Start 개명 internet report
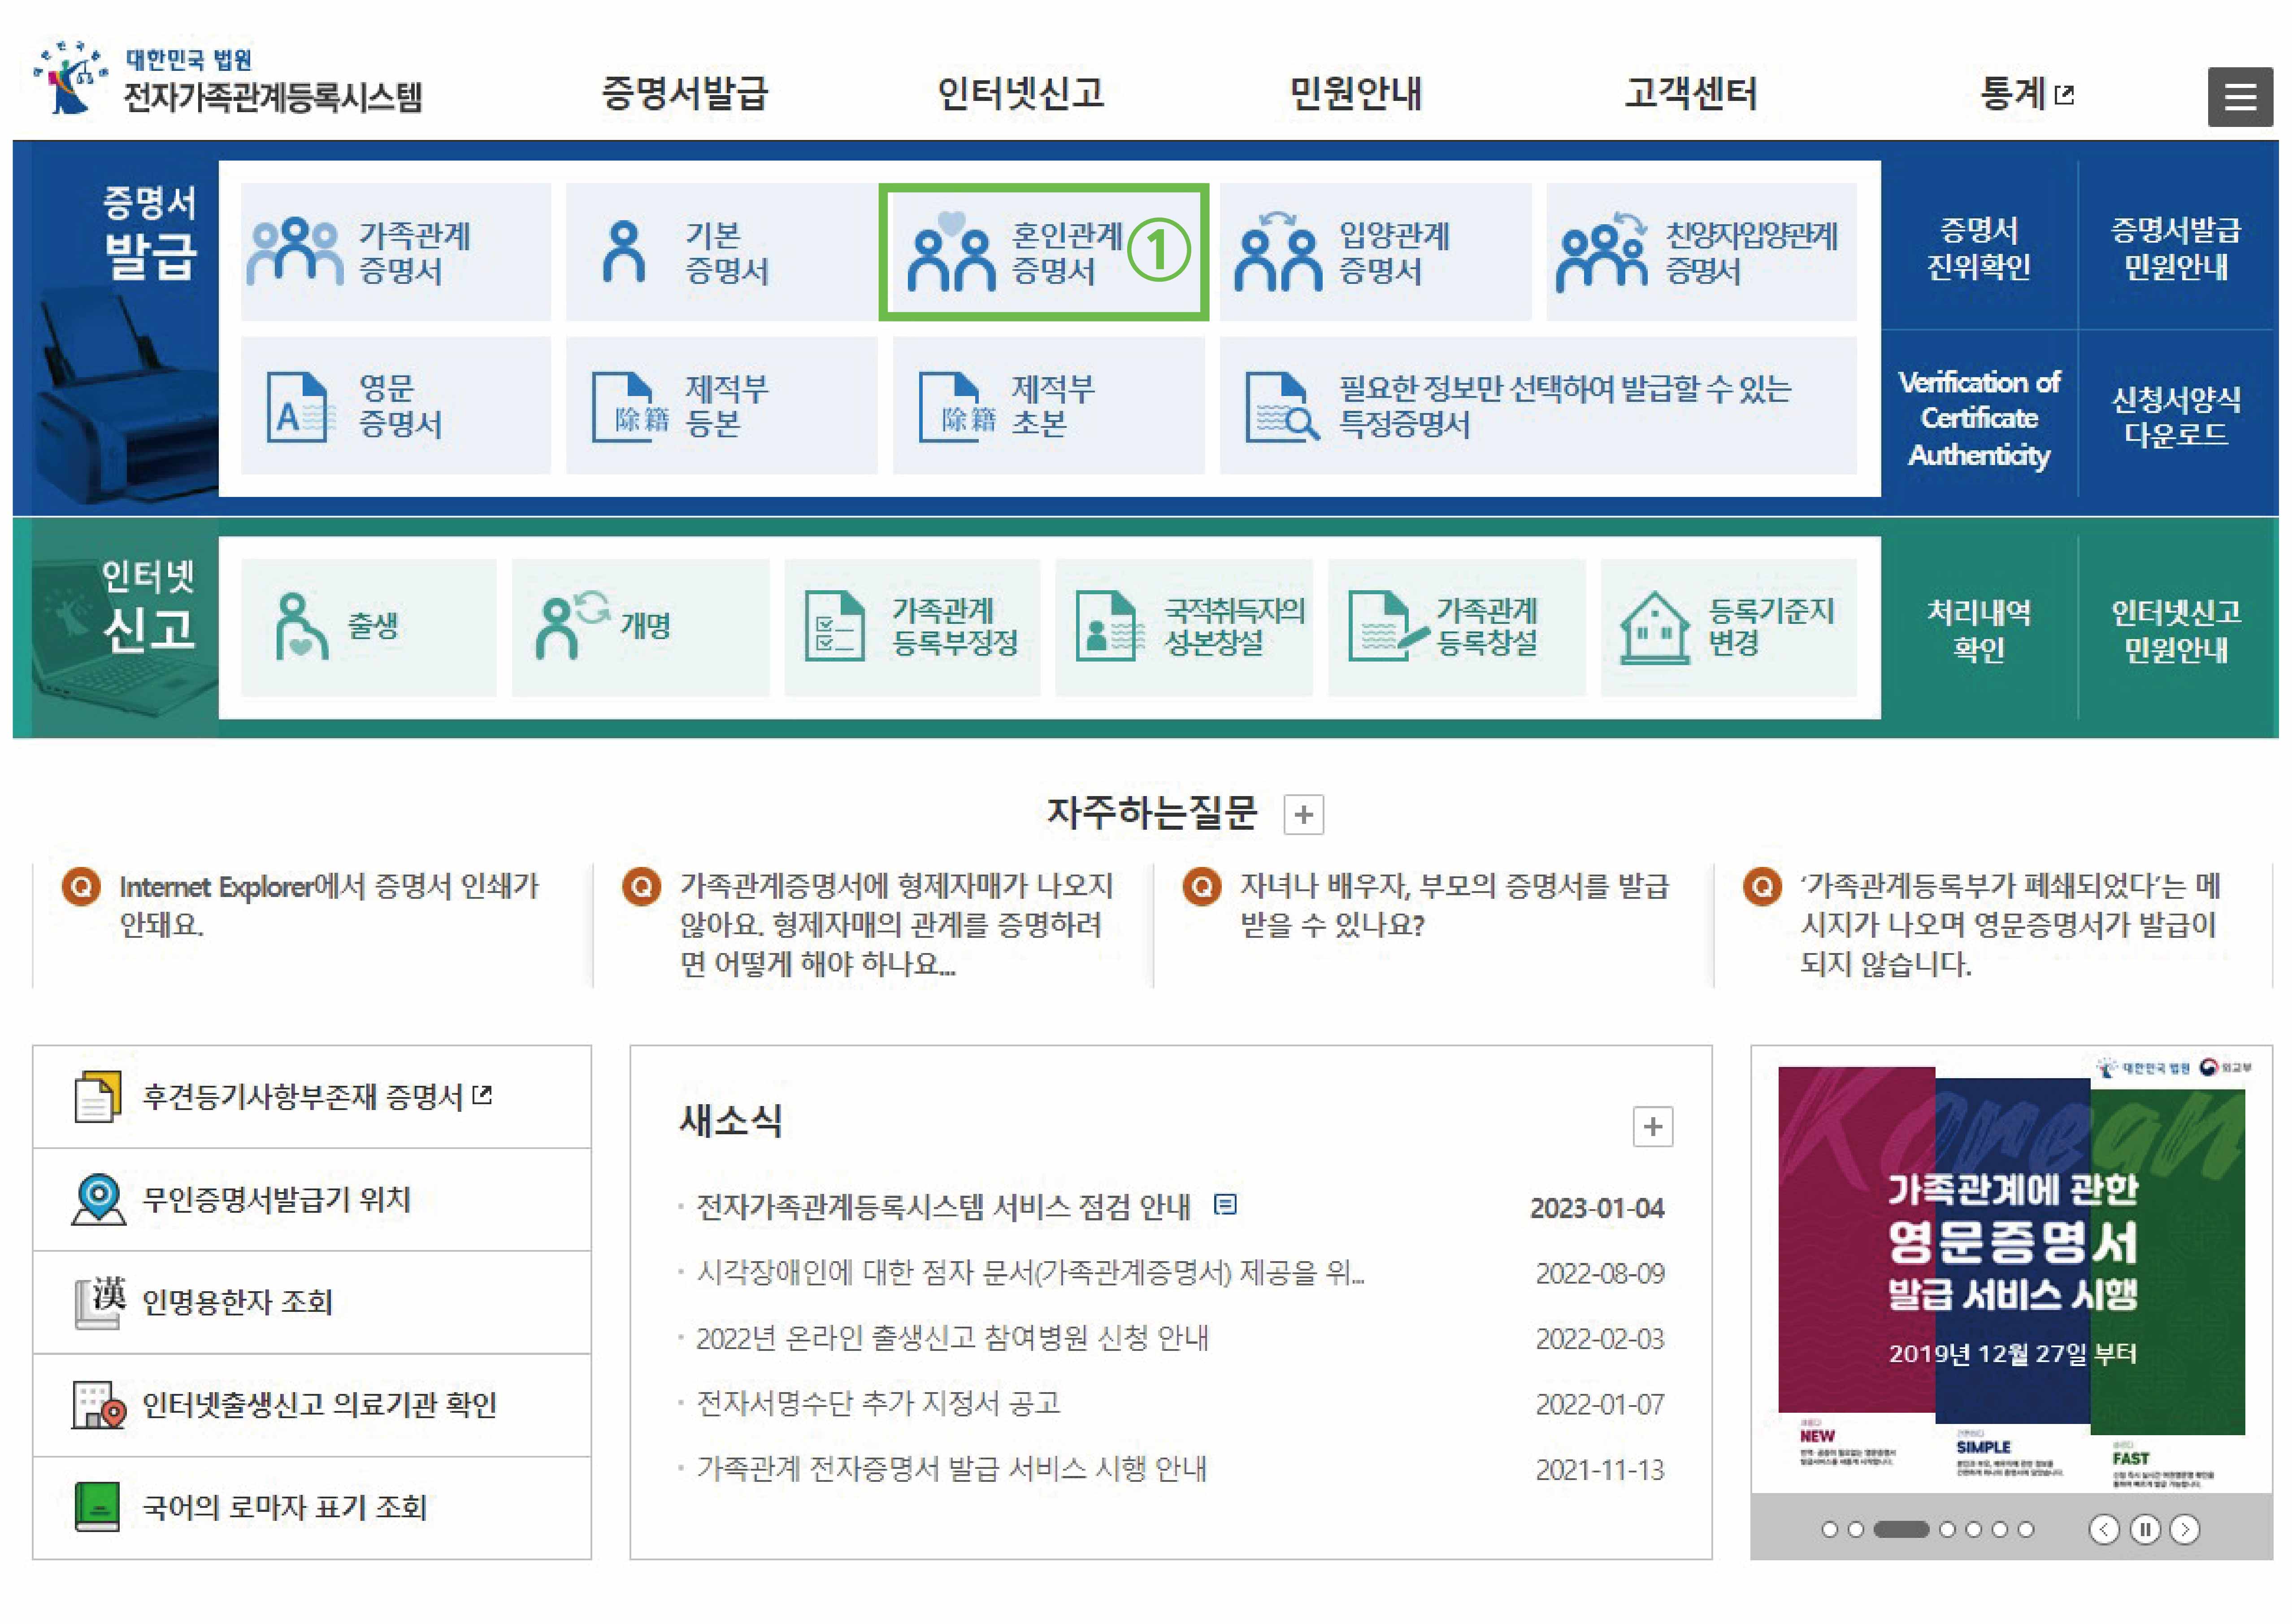 (641, 627)
